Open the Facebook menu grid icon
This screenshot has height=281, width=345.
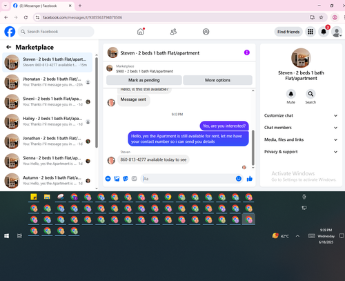[x=310, y=32]
